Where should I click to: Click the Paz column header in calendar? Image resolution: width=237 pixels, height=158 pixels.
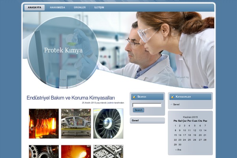coord(205,121)
